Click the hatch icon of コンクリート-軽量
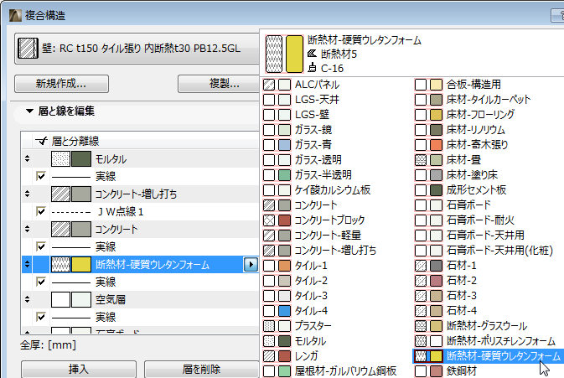The height and width of the screenshot is (378, 564). coord(269,236)
